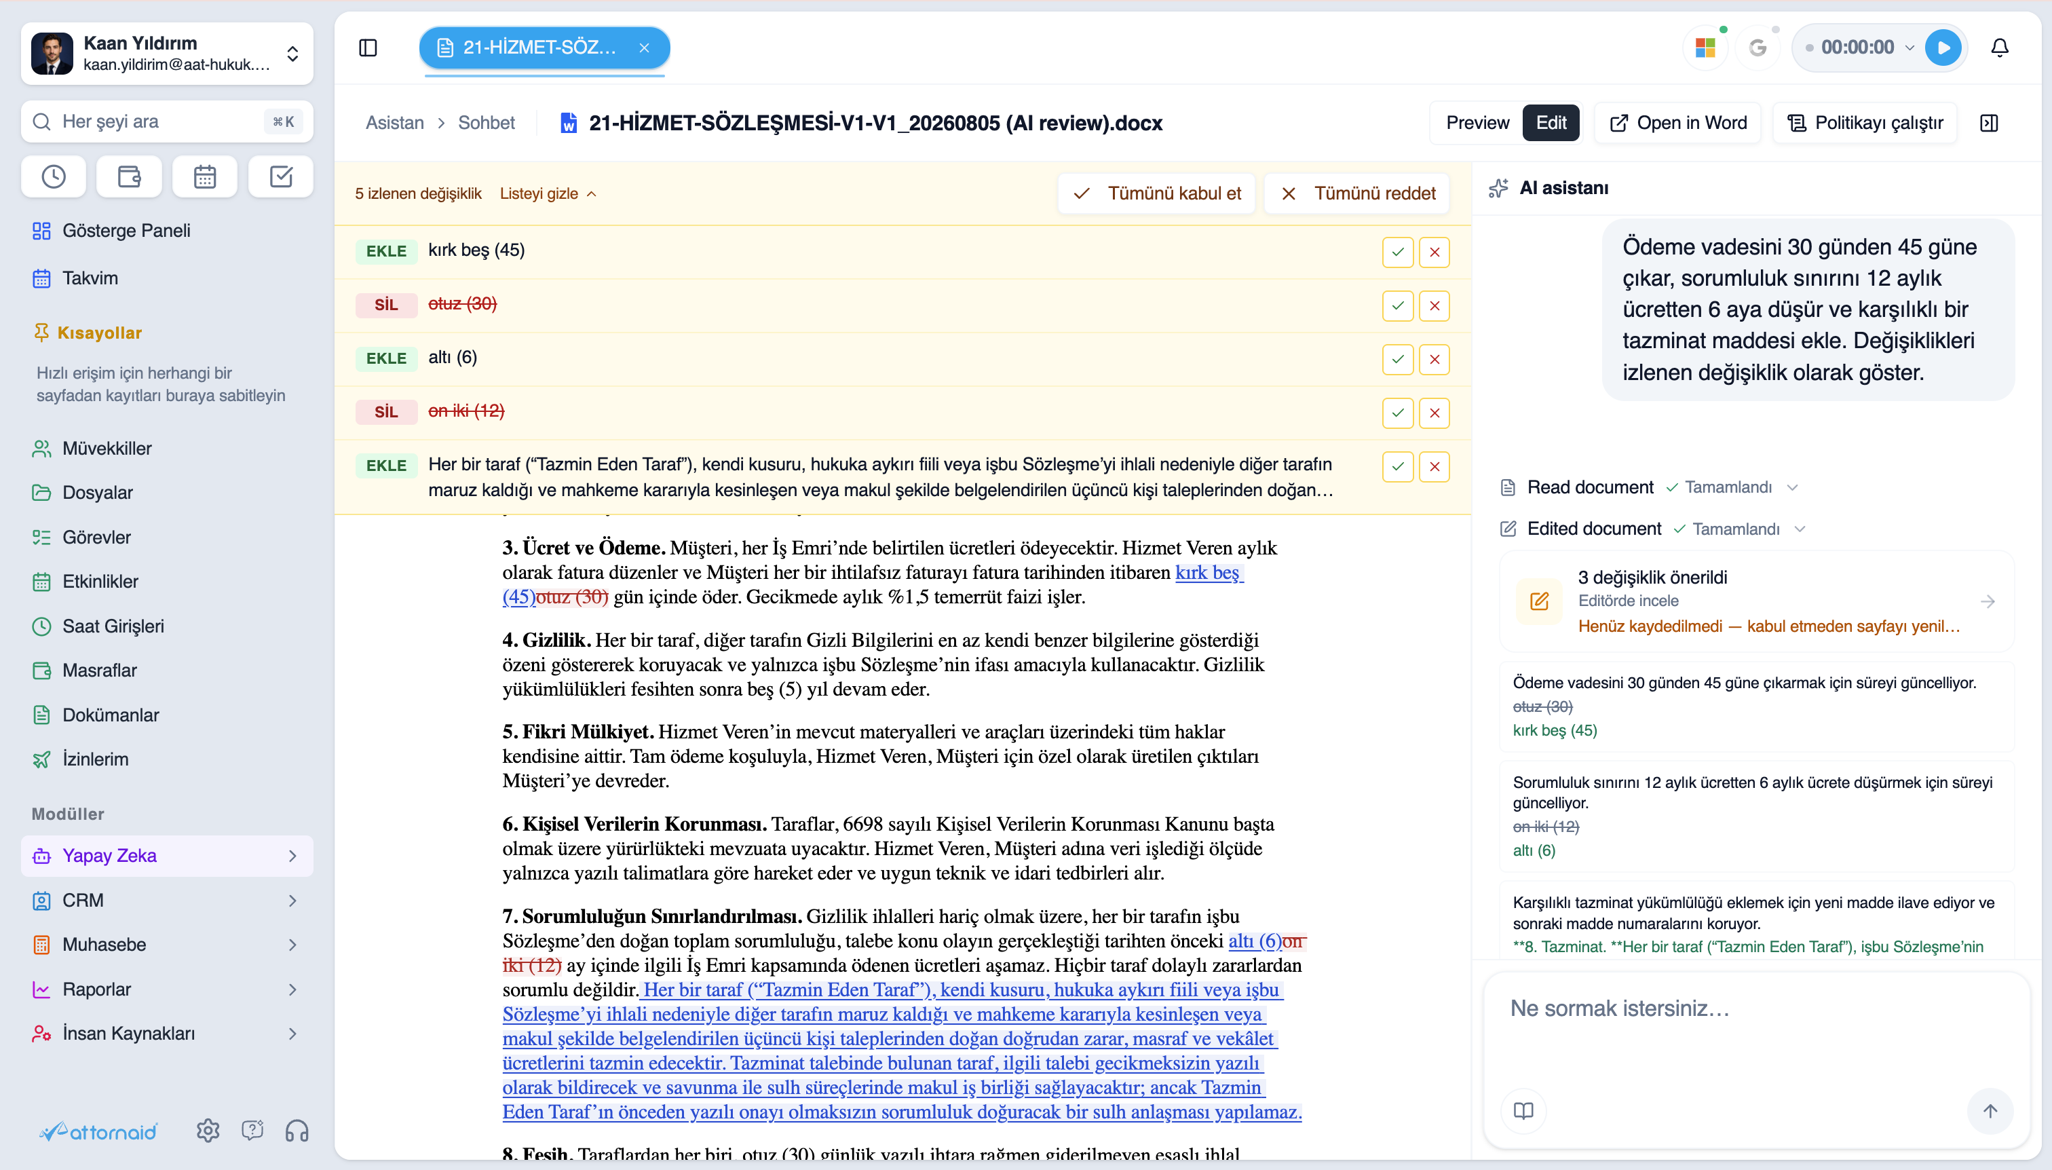The height and width of the screenshot is (1170, 2052).
Task: Go to Gösterge Paneli
Action: click(x=167, y=231)
